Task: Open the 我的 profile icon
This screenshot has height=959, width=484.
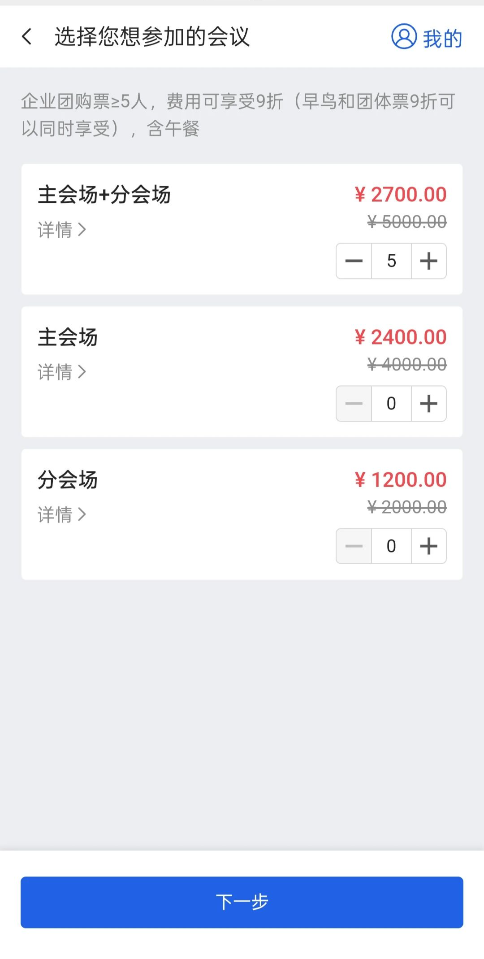Action: [404, 37]
